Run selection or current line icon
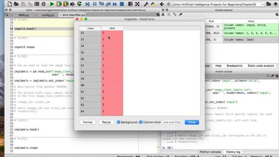The height and width of the screenshot is (157, 279). (72, 4)
